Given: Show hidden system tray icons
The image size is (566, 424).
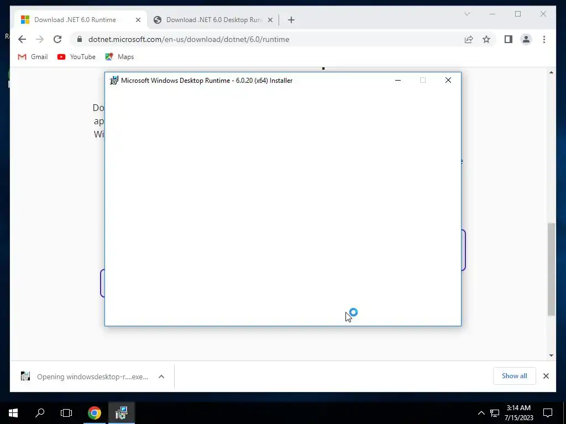Looking at the screenshot, I should pos(481,413).
